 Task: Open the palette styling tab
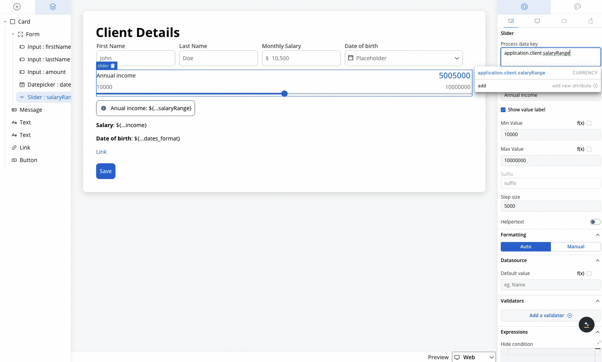(578, 7)
